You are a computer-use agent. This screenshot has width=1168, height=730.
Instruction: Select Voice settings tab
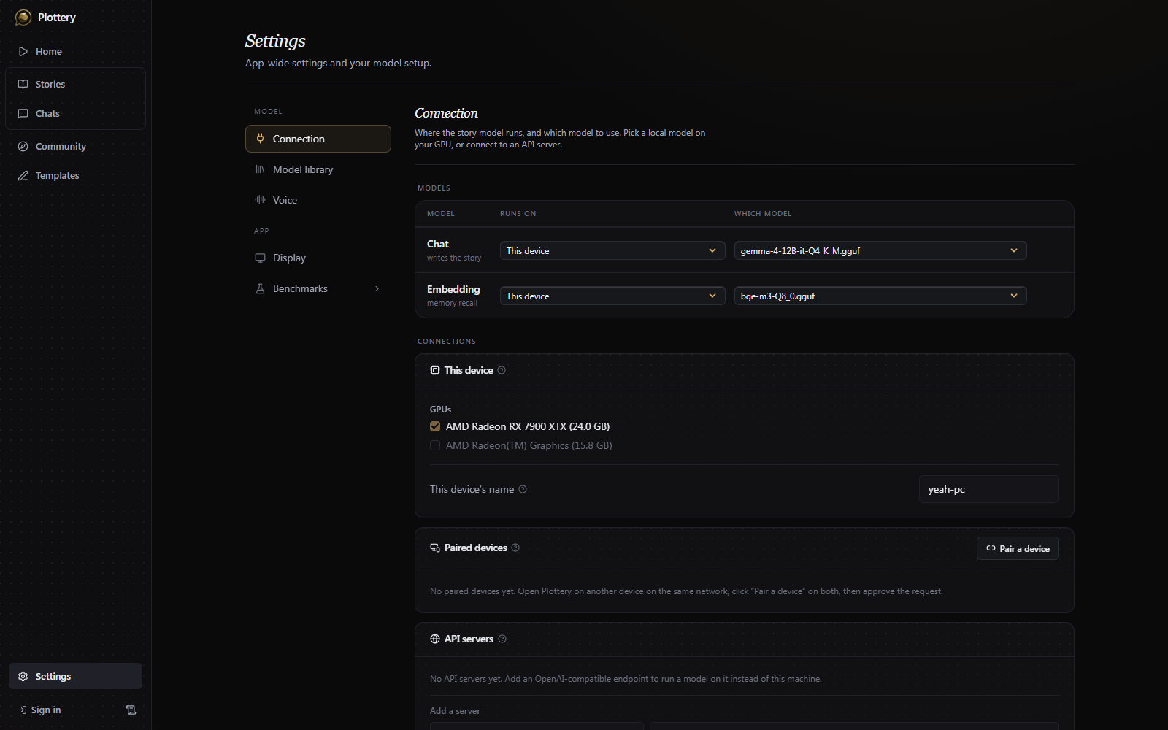coord(318,200)
